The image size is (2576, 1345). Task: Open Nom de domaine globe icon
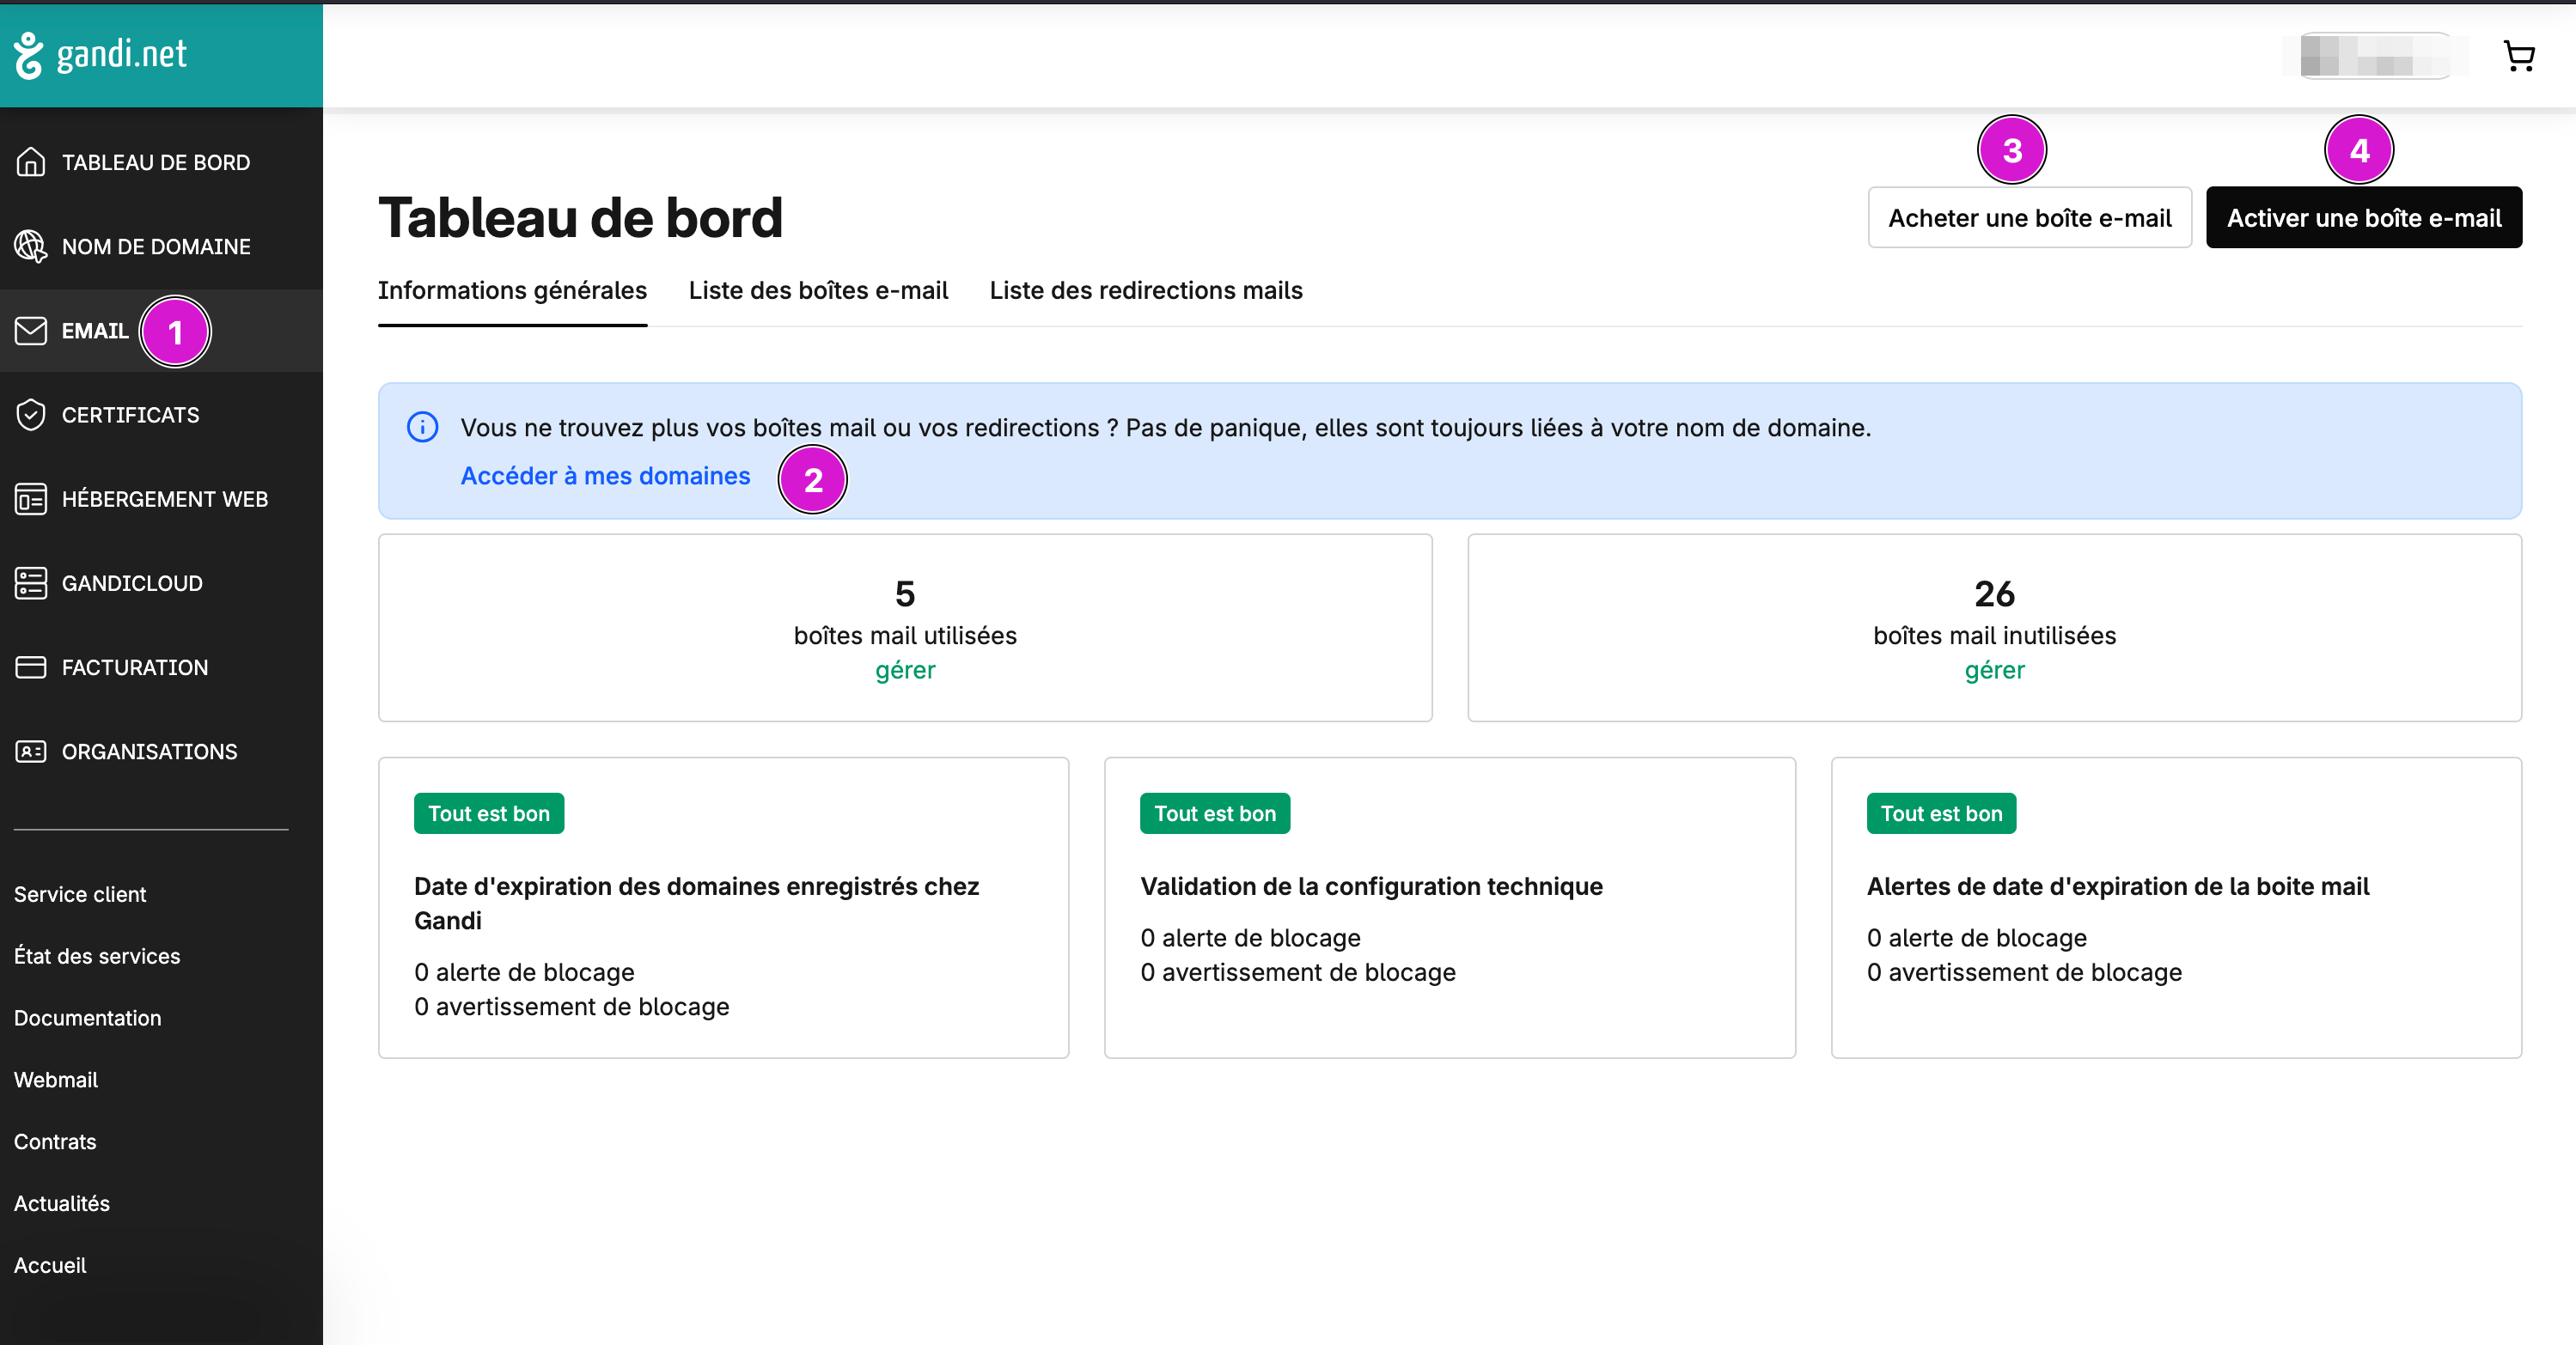click(x=31, y=246)
